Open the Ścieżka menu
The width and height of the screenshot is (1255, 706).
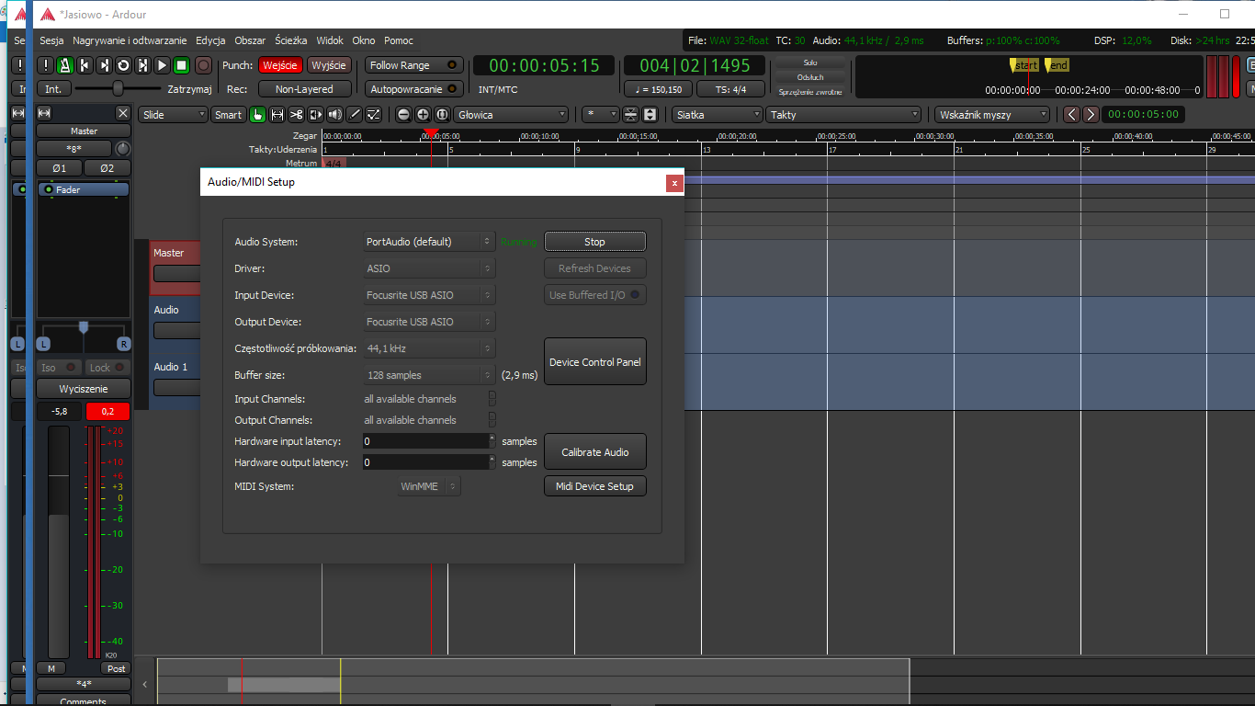click(291, 40)
